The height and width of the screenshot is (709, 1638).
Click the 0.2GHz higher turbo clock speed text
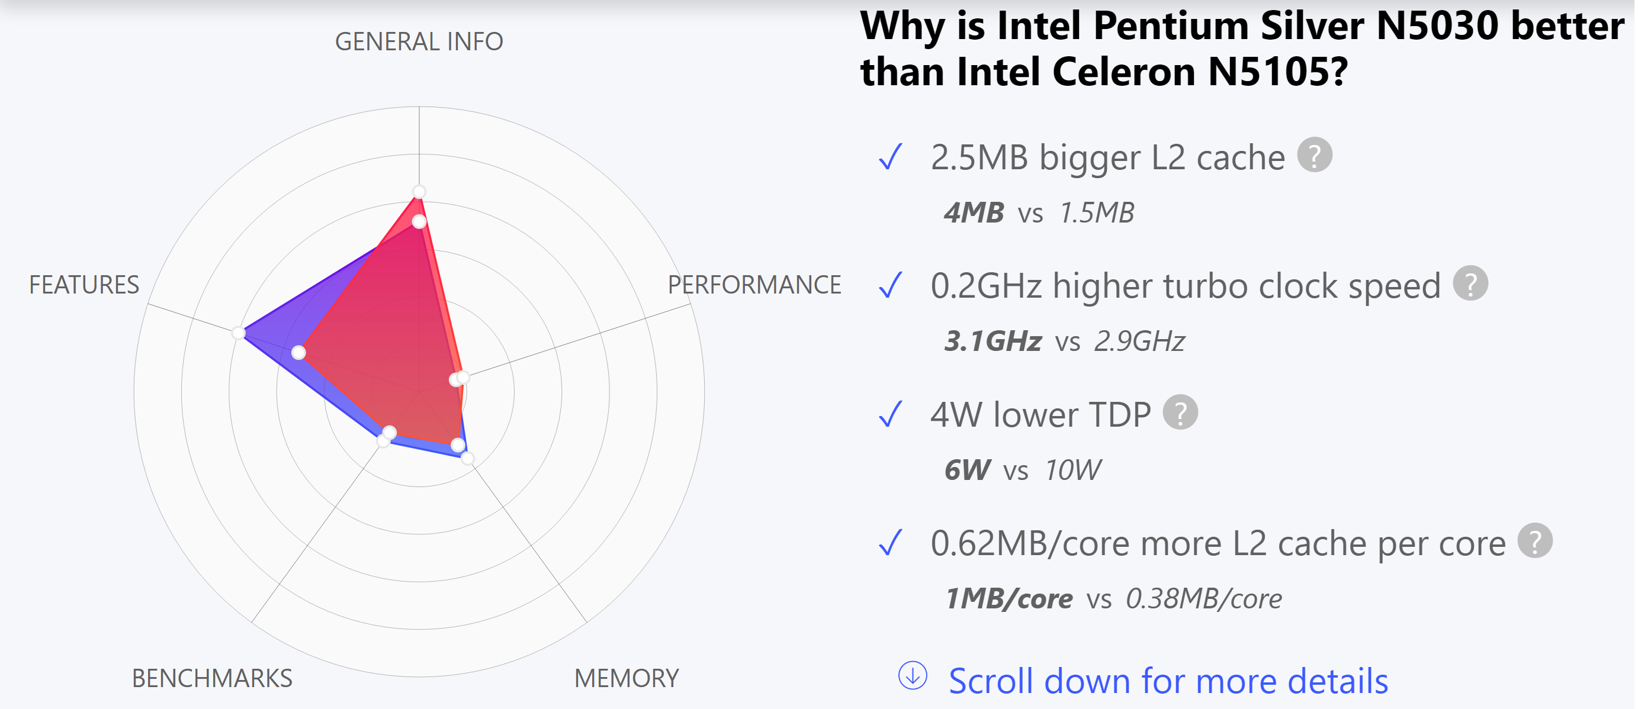point(1185,285)
